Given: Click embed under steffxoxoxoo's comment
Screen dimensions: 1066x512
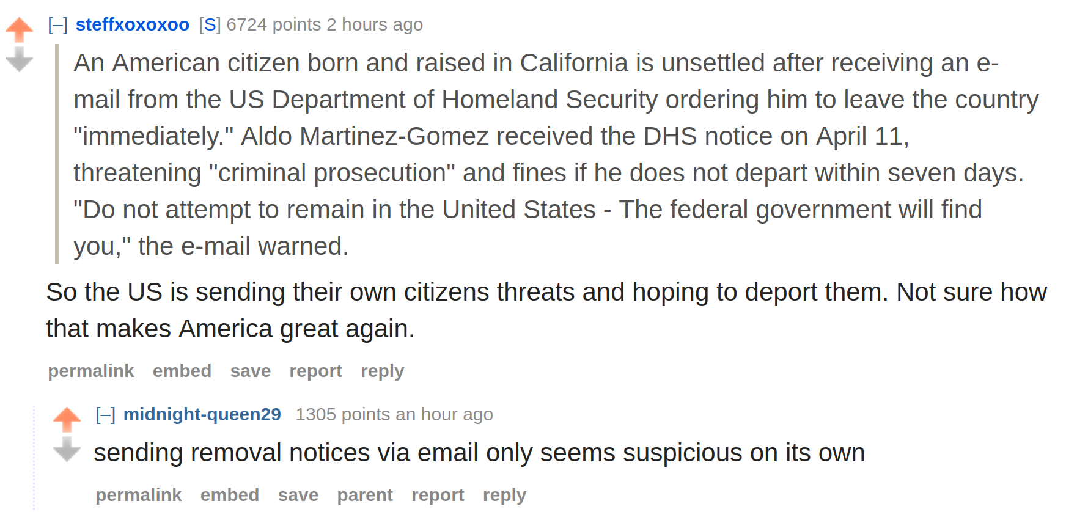Looking at the screenshot, I should point(182,371).
